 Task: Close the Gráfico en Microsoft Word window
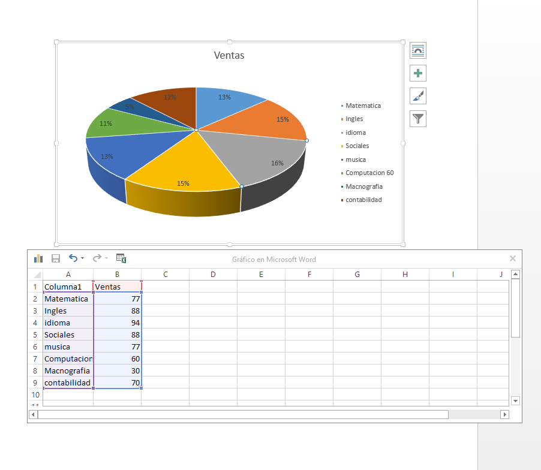513,258
